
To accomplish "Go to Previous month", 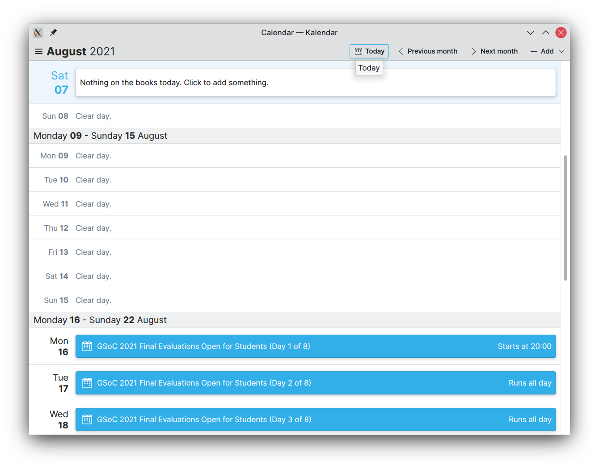I will coord(428,51).
